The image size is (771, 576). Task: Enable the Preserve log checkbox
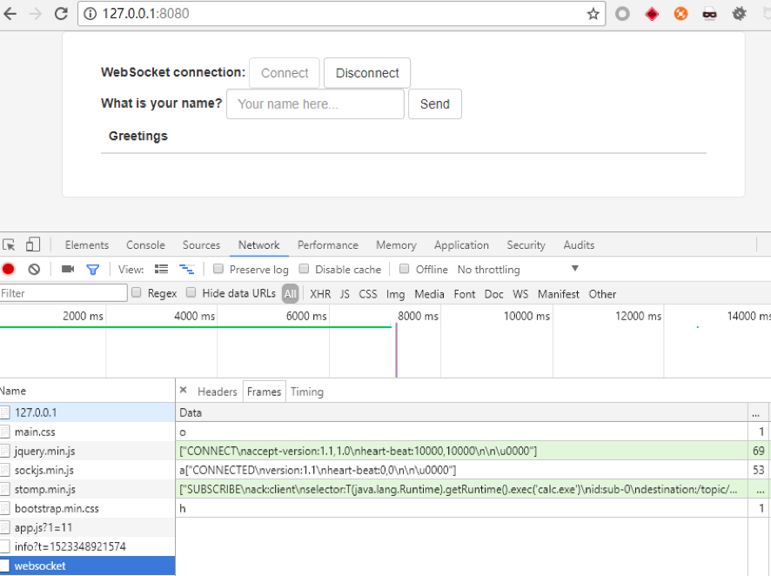(x=218, y=270)
